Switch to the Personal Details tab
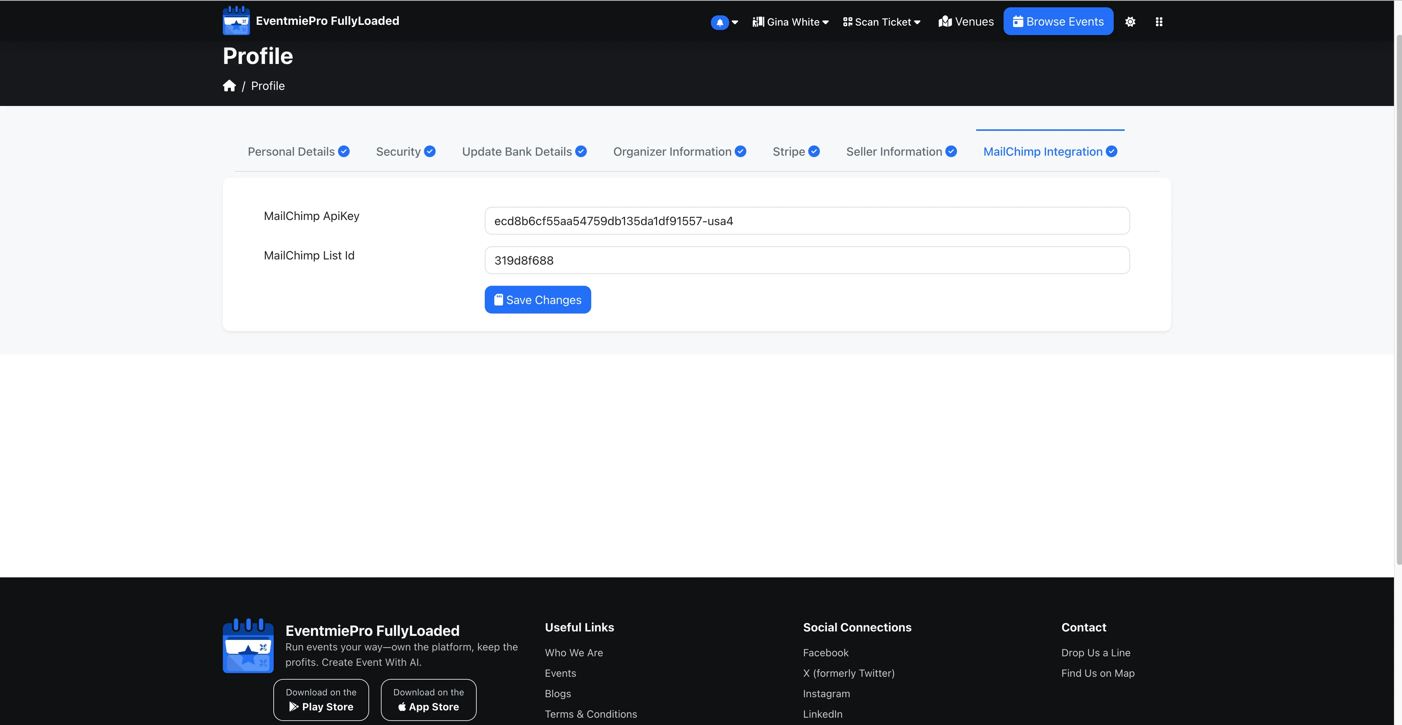This screenshot has width=1402, height=725. tap(298, 152)
